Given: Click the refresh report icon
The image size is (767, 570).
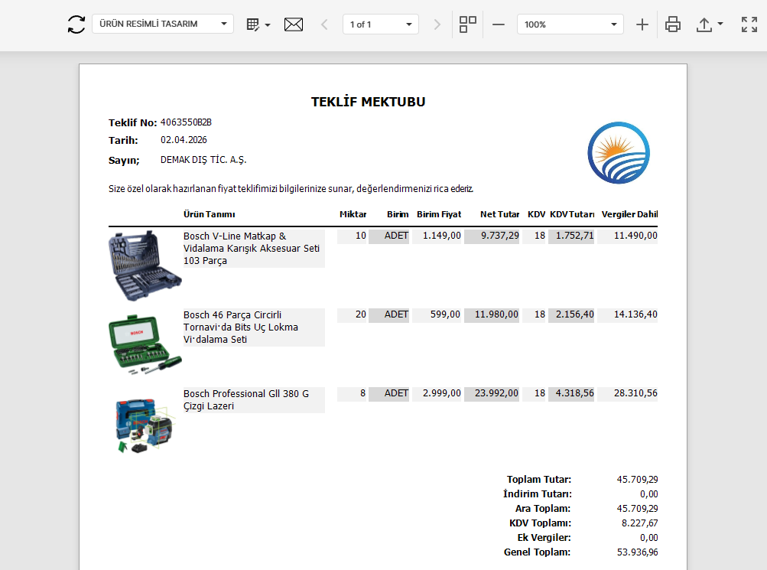Looking at the screenshot, I should tap(76, 24).
